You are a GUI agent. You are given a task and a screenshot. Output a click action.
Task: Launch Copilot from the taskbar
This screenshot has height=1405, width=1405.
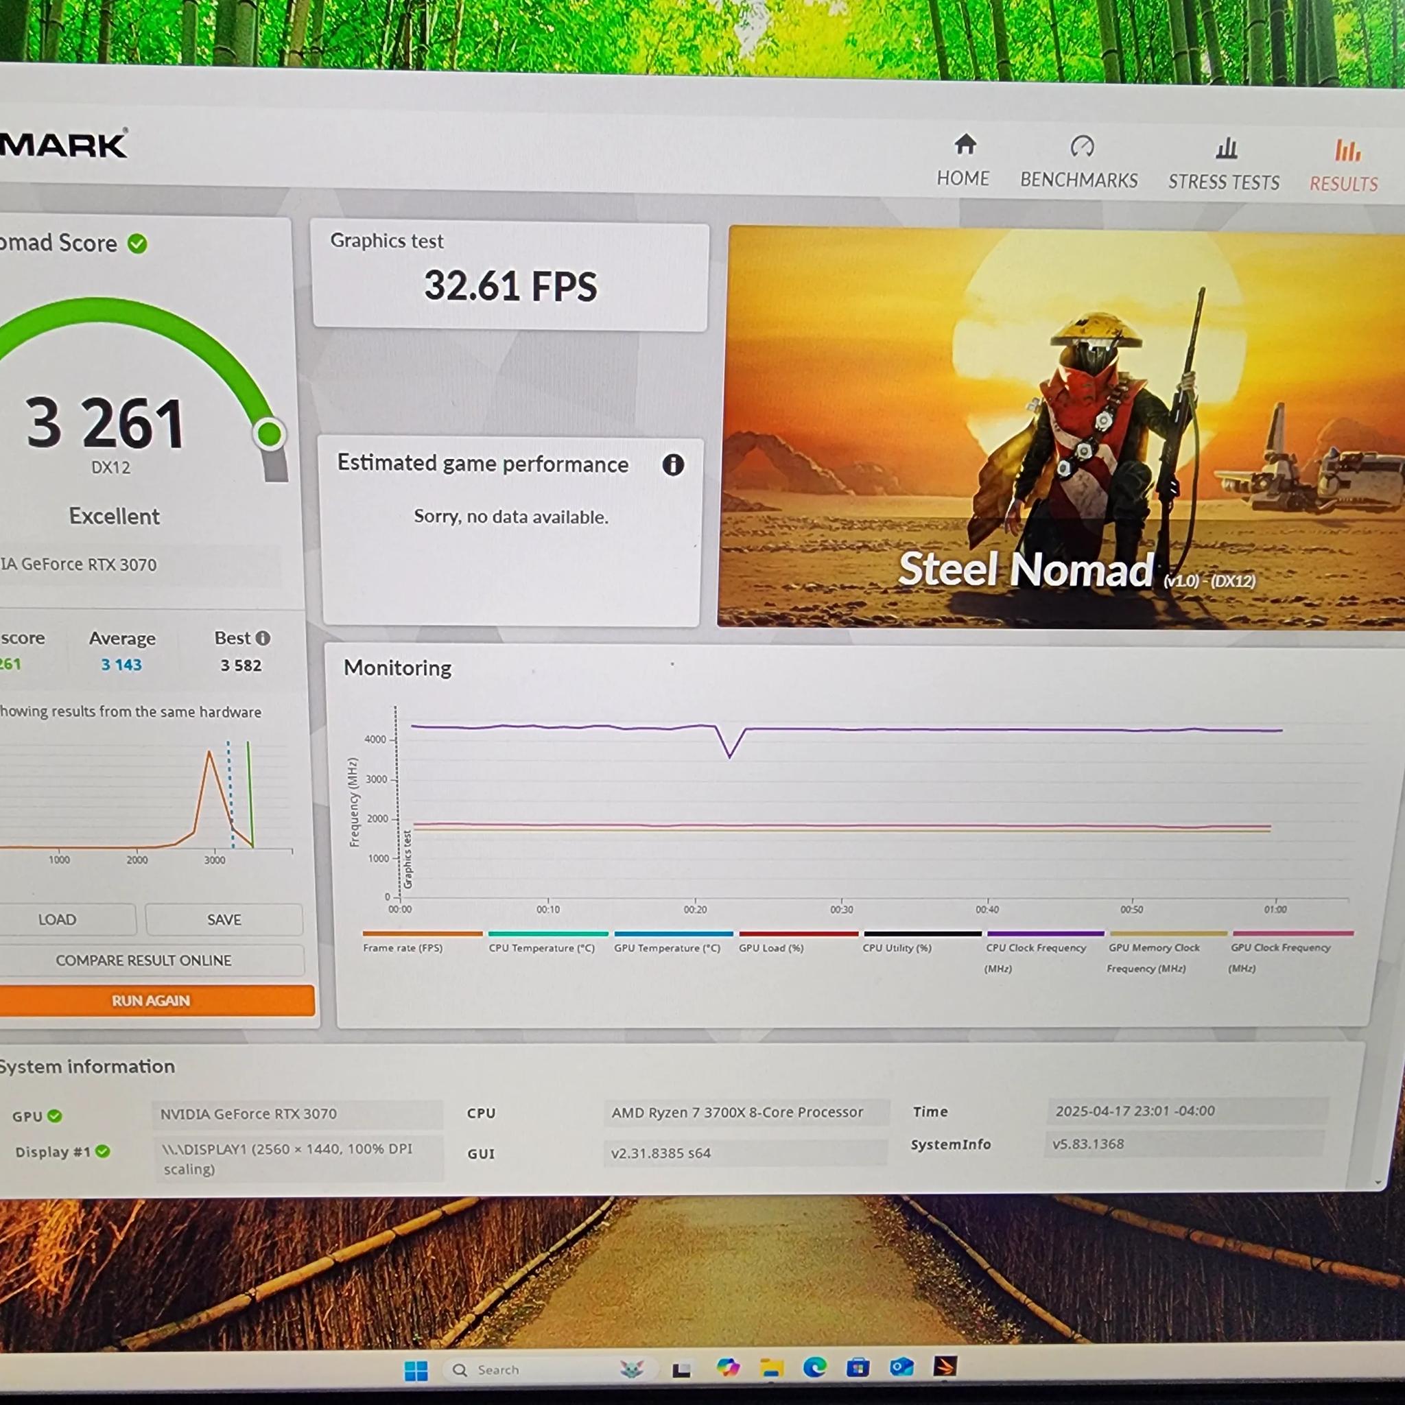click(727, 1368)
